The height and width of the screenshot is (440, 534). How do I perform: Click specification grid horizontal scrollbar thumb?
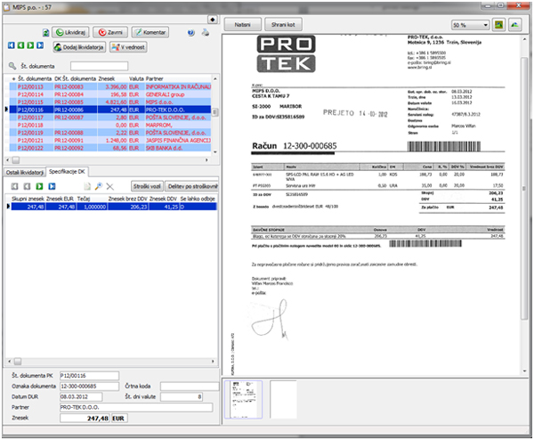point(18,362)
